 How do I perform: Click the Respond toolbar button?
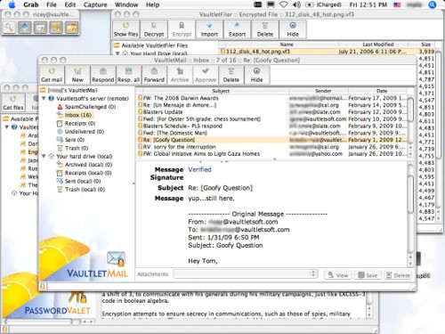(x=102, y=75)
